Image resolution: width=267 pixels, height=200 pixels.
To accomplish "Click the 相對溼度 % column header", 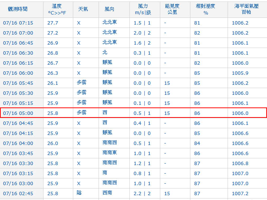I will [x=205, y=9].
